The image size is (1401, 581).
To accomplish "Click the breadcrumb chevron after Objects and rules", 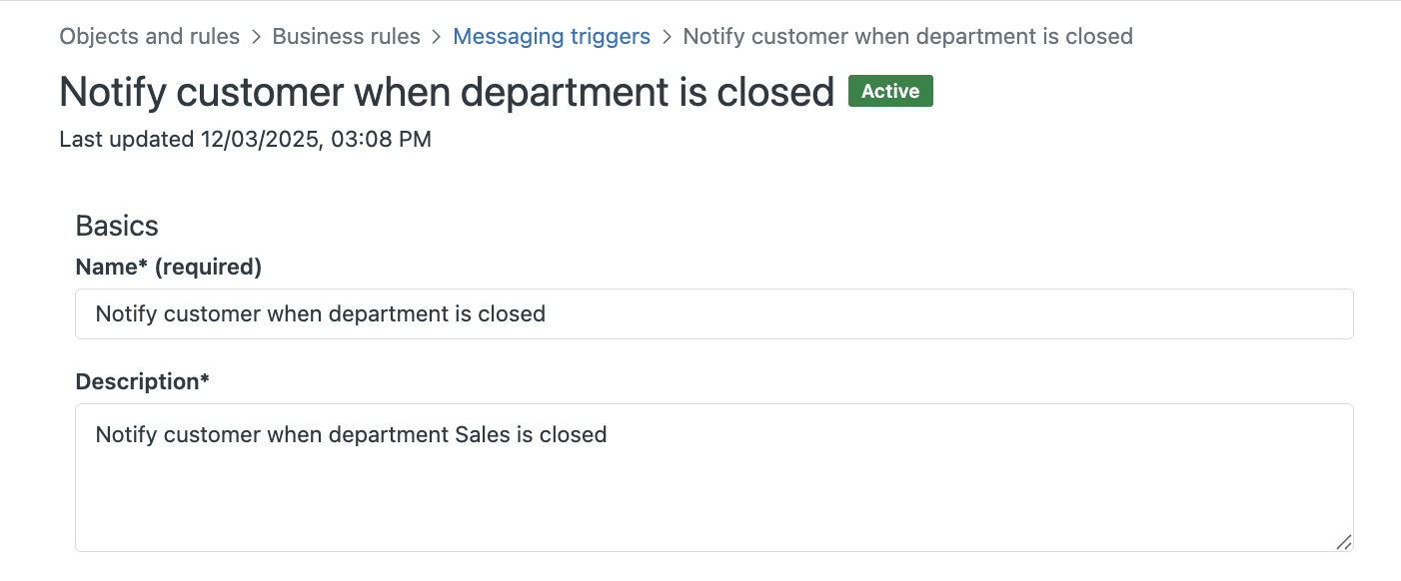I will (256, 36).
